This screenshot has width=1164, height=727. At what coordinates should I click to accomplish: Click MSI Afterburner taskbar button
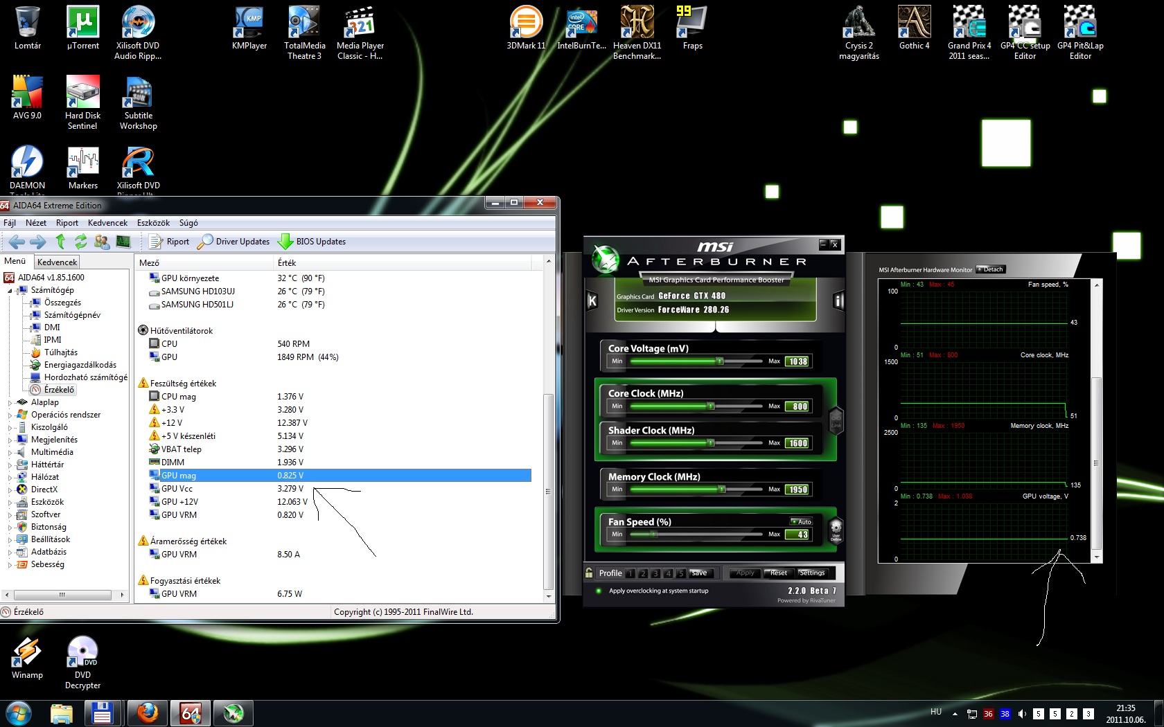pos(233,712)
